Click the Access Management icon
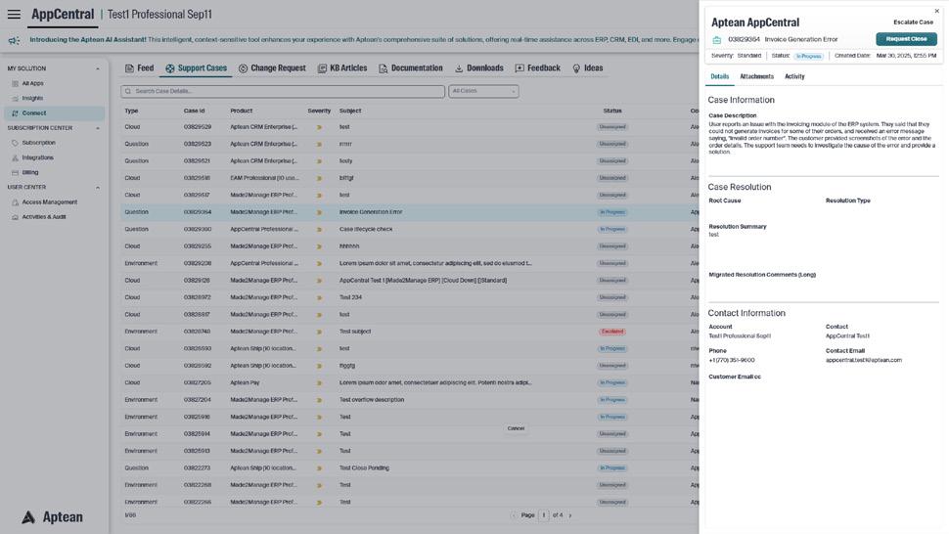The height and width of the screenshot is (534, 949). point(15,202)
